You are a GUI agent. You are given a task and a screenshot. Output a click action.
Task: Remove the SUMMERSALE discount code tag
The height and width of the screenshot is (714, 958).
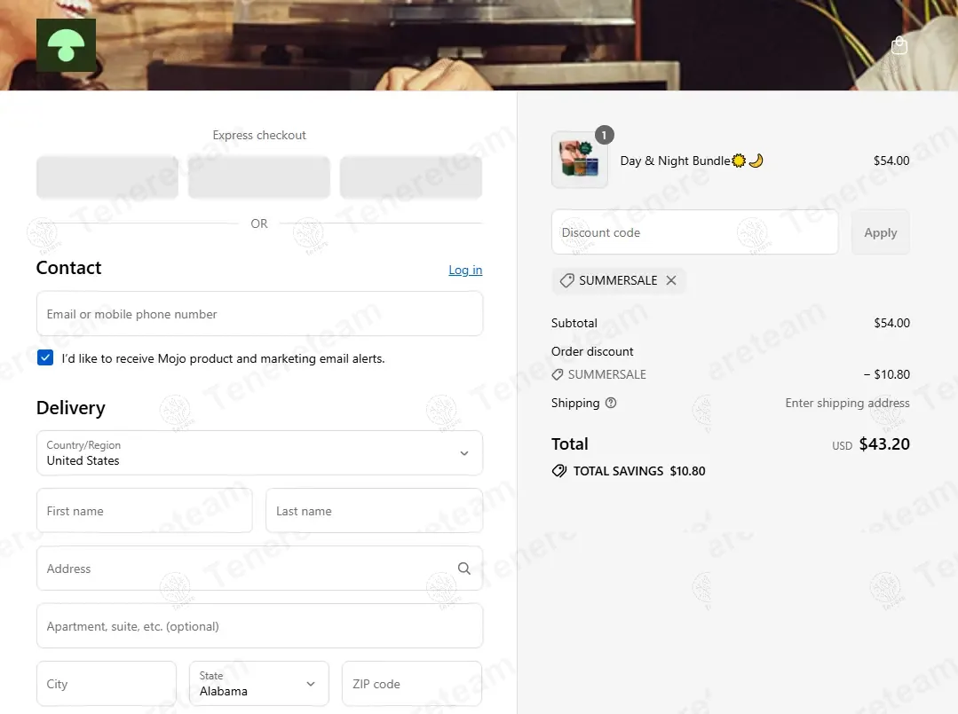click(671, 280)
